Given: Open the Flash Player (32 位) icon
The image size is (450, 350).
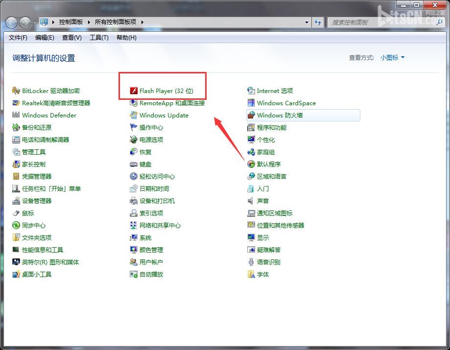Looking at the screenshot, I should click(x=134, y=91).
